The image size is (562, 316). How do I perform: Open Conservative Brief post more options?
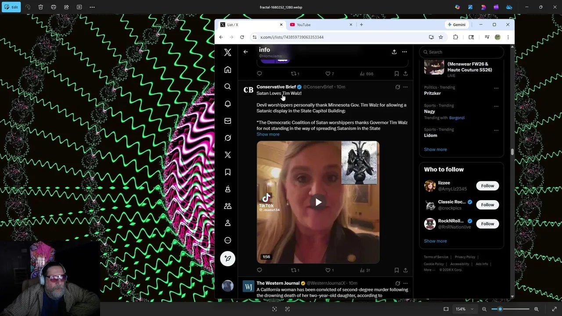(x=405, y=87)
